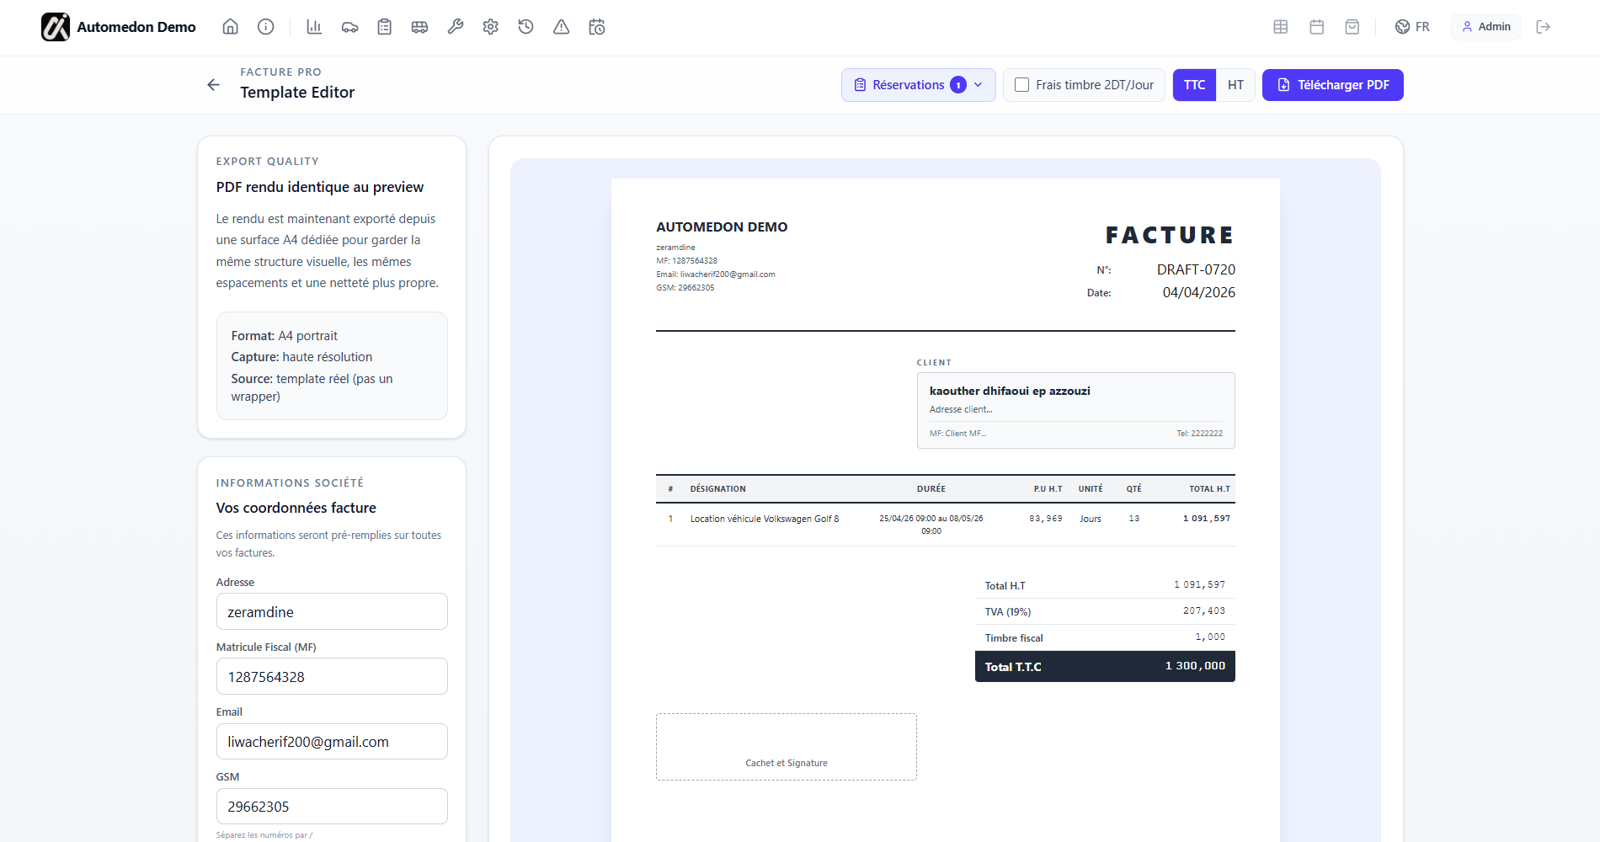The width and height of the screenshot is (1600, 842).
Task: Open the maintenance wrench icon
Action: (455, 26)
